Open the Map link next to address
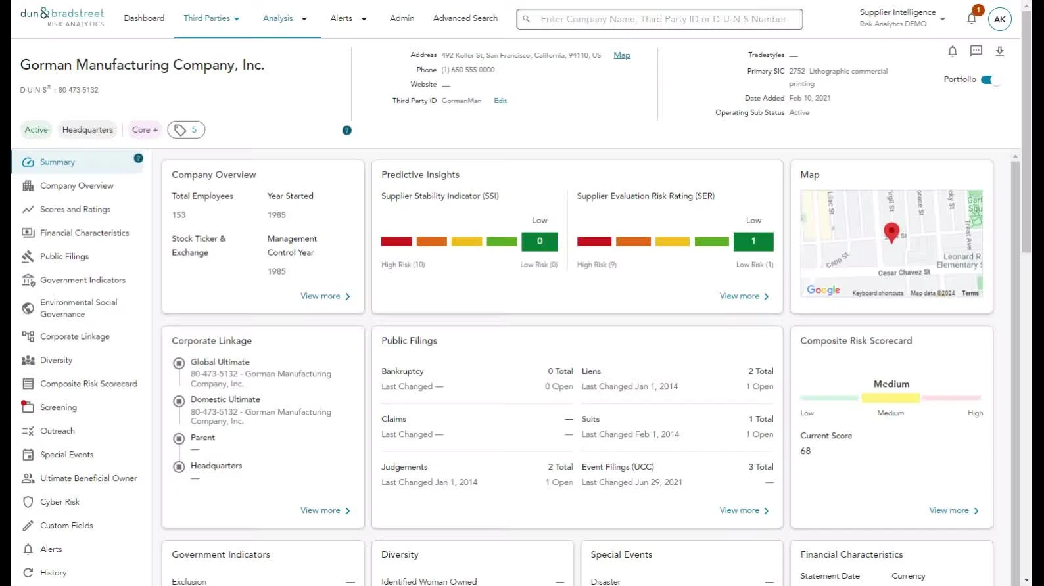The height and width of the screenshot is (586, 1044). click(x=622, y=55)
